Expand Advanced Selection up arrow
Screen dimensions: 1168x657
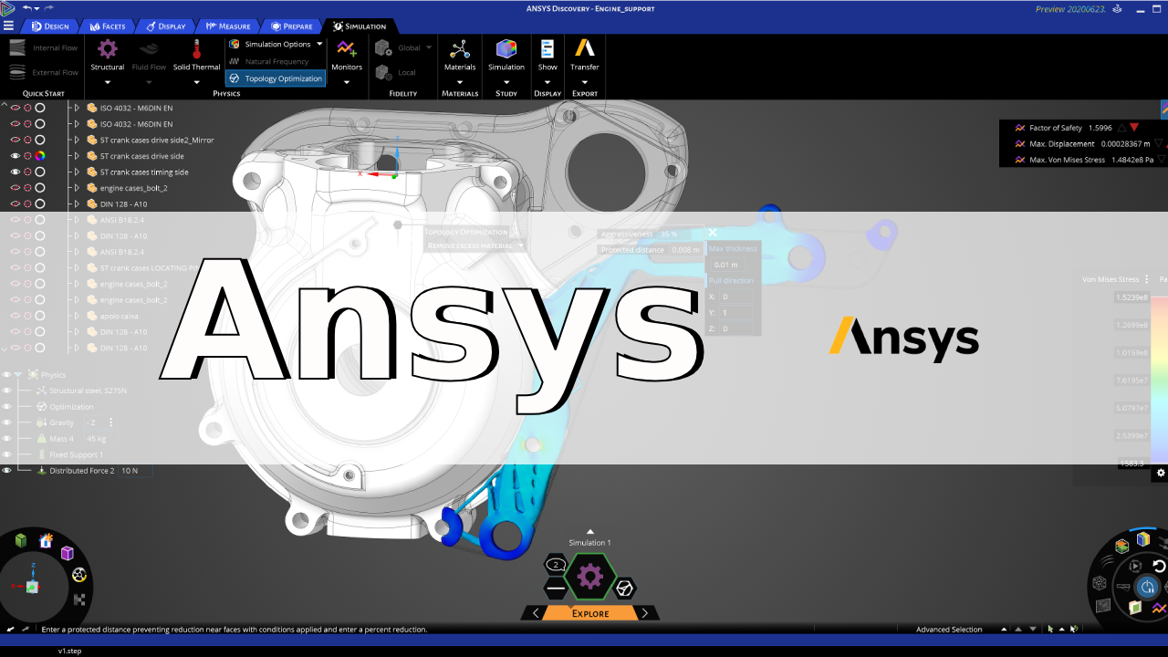1004,629
